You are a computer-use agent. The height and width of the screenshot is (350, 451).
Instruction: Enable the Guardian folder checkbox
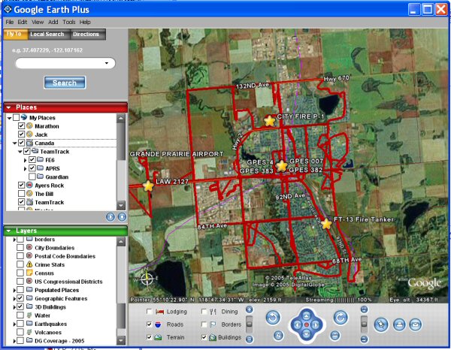tap(32, 177)
